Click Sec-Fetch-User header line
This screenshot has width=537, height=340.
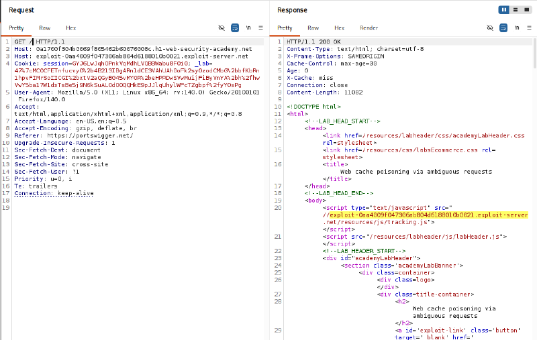point(46,172)
